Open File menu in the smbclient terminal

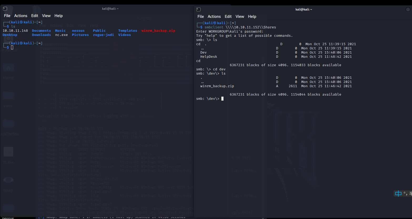(201, 17)
